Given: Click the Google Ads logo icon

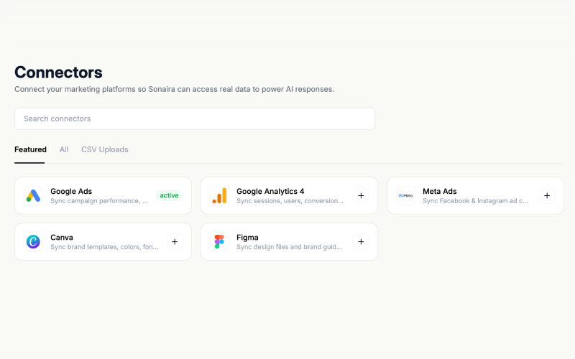Looking at the screenshot, I should pyautogui.click(x=33, y=196).
